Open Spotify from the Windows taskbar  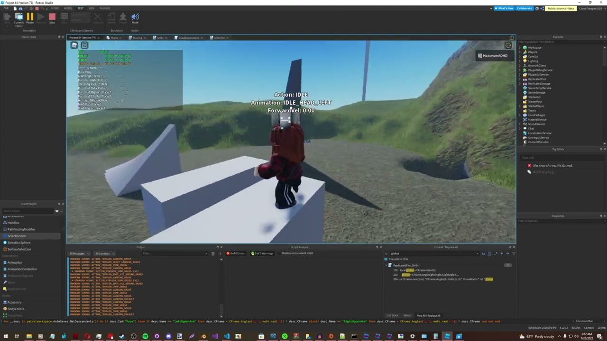click(x=145, y=336)
